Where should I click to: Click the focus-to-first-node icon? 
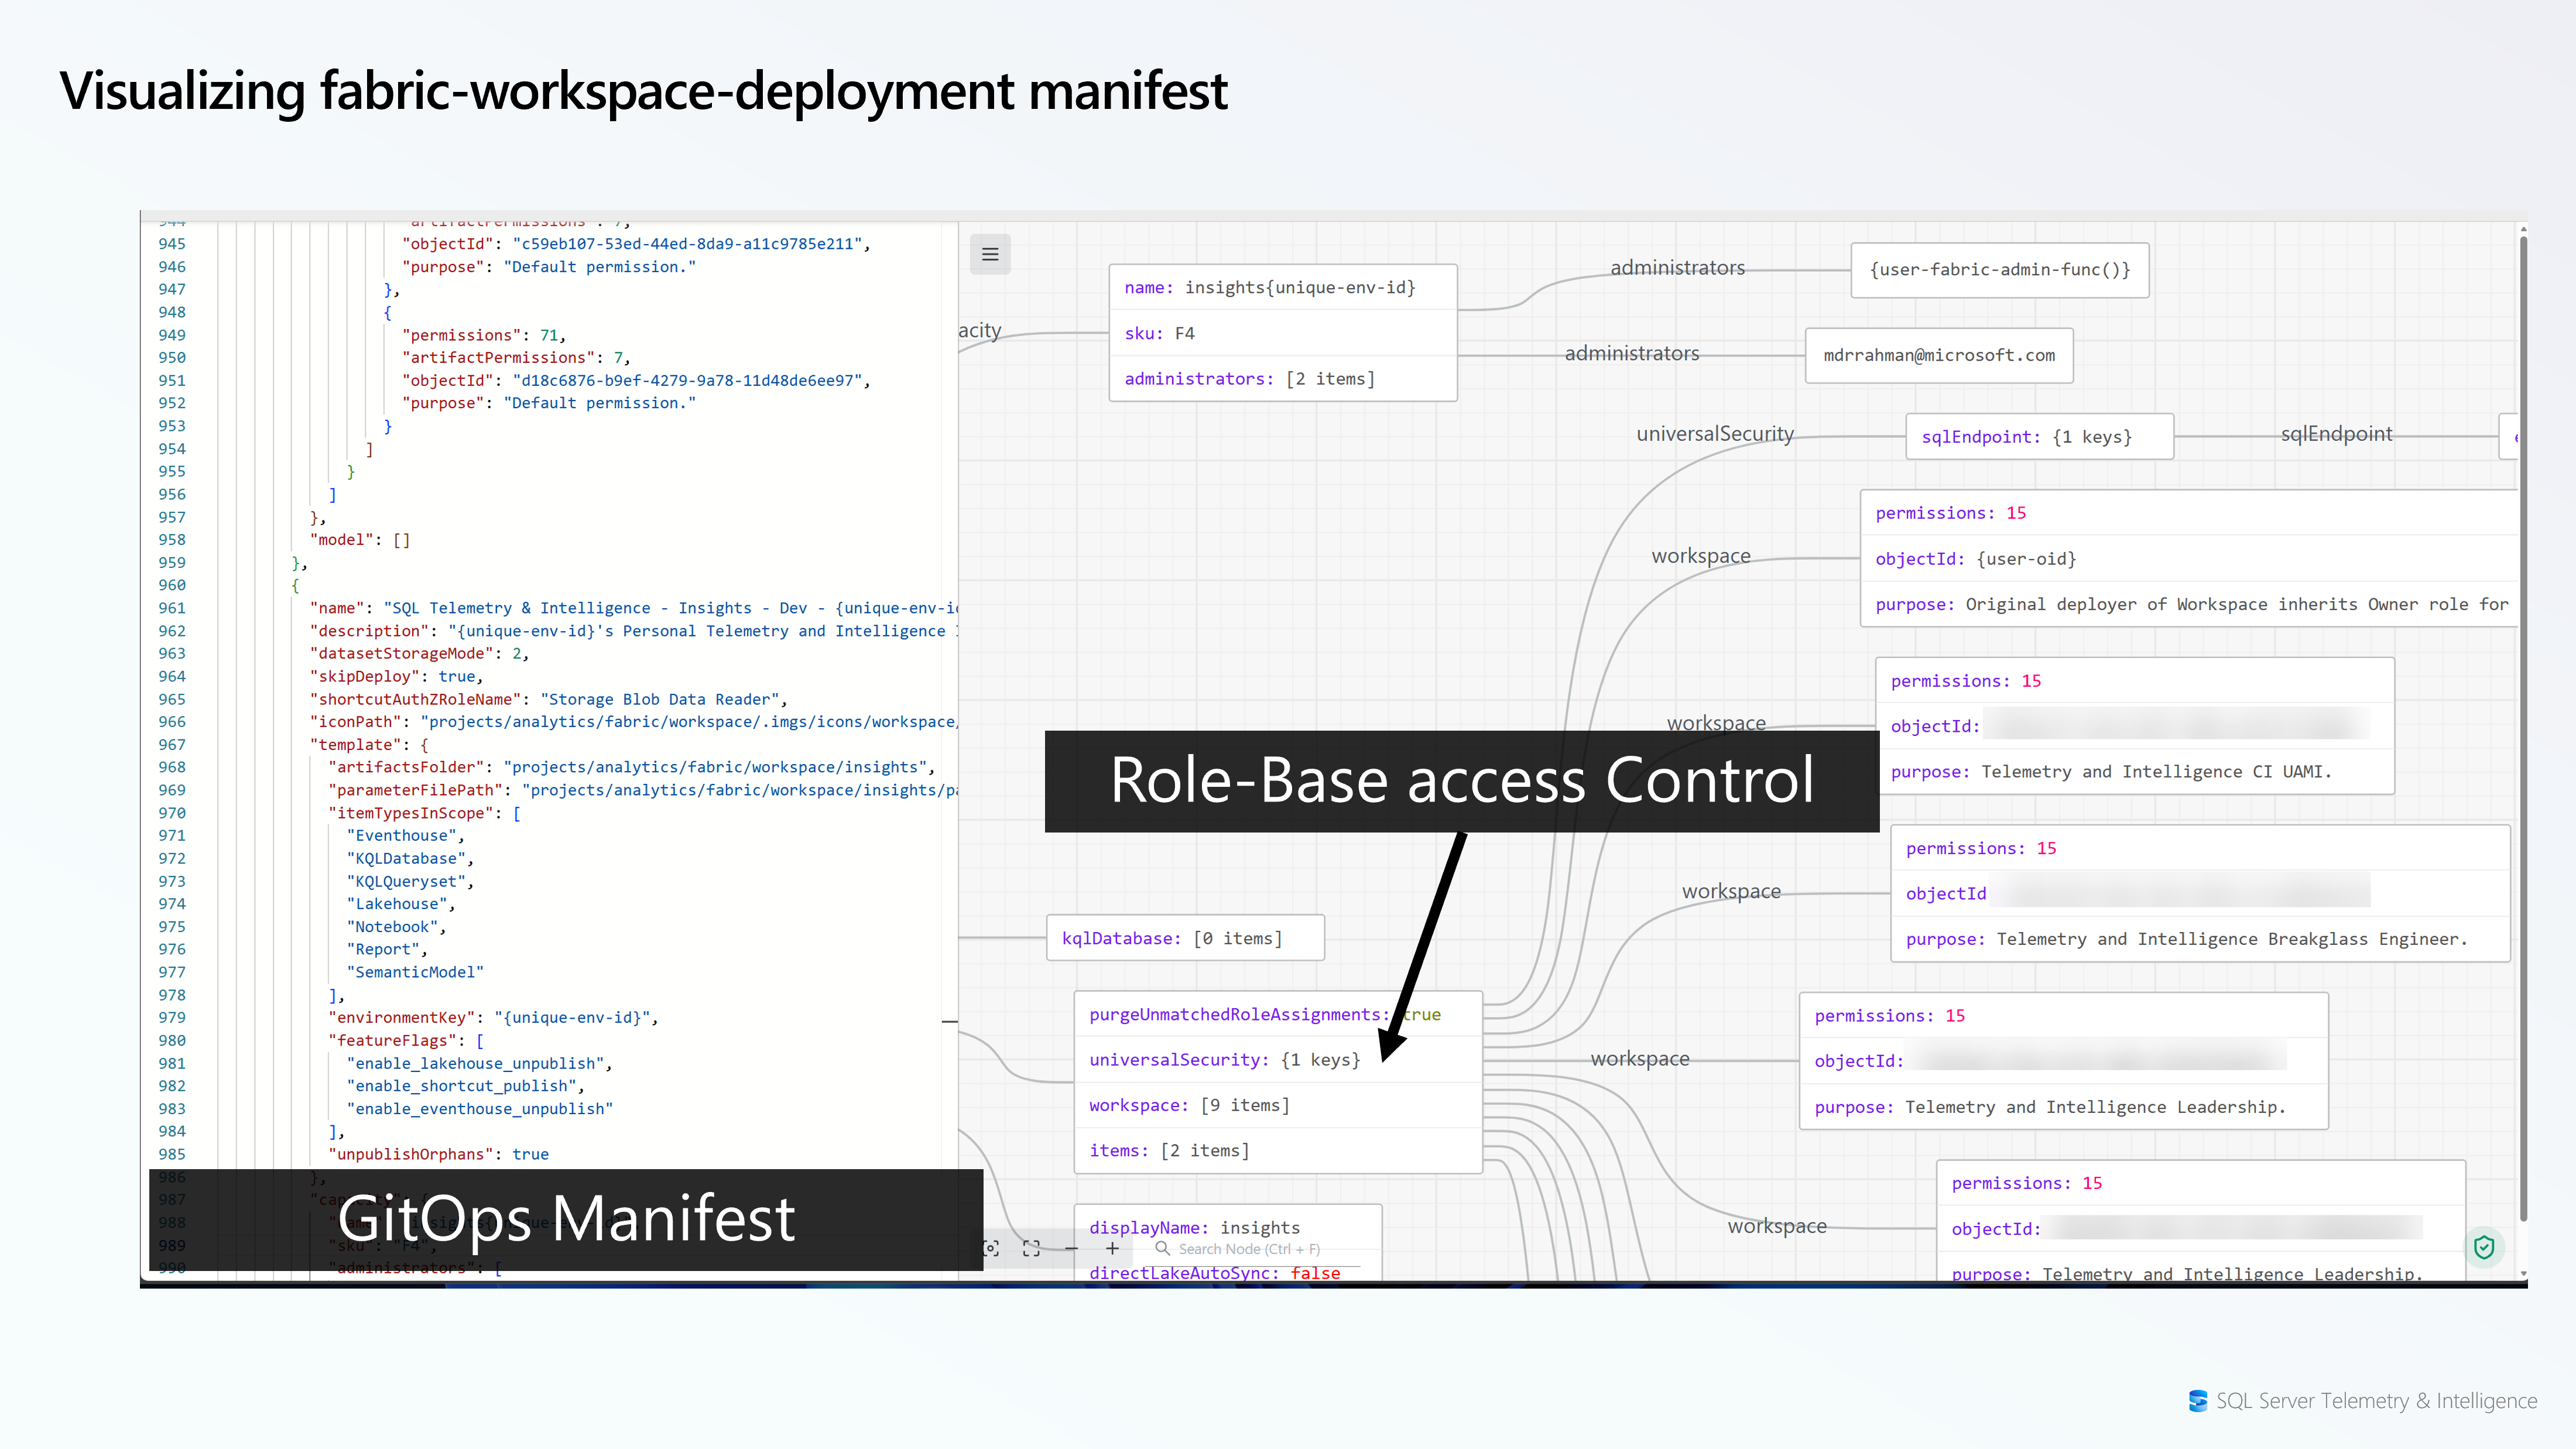click(991, 1248)
